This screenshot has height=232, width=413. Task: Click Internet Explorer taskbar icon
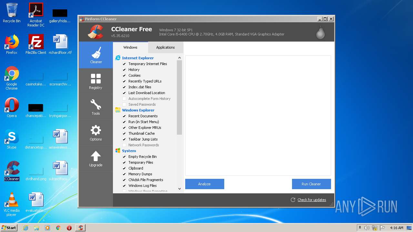25,228
